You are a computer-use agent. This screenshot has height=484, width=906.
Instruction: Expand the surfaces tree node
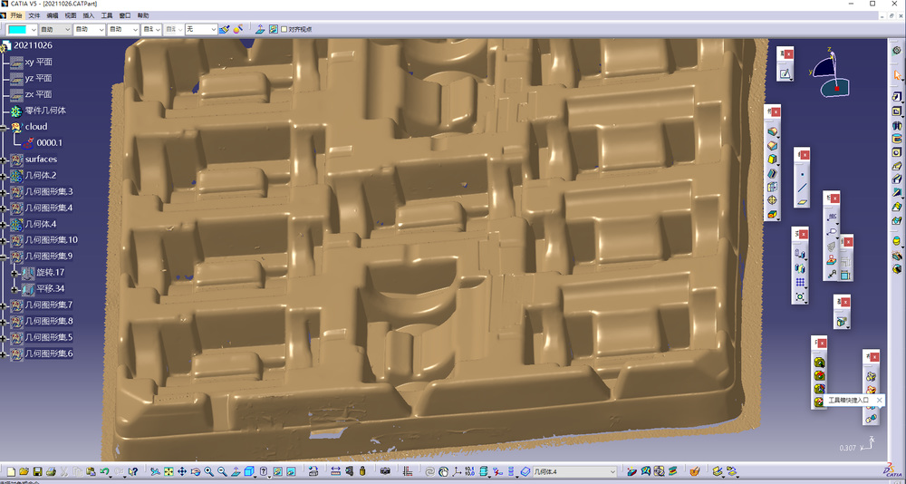coord(4,160)
